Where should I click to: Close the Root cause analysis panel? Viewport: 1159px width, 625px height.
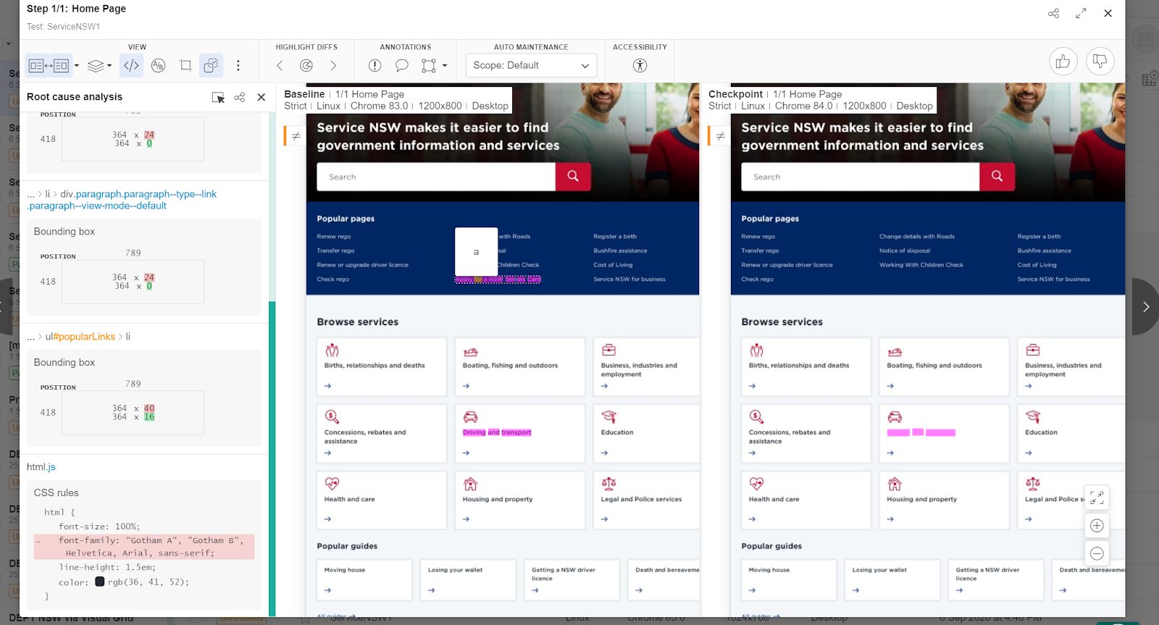click(x=261, y=97)
